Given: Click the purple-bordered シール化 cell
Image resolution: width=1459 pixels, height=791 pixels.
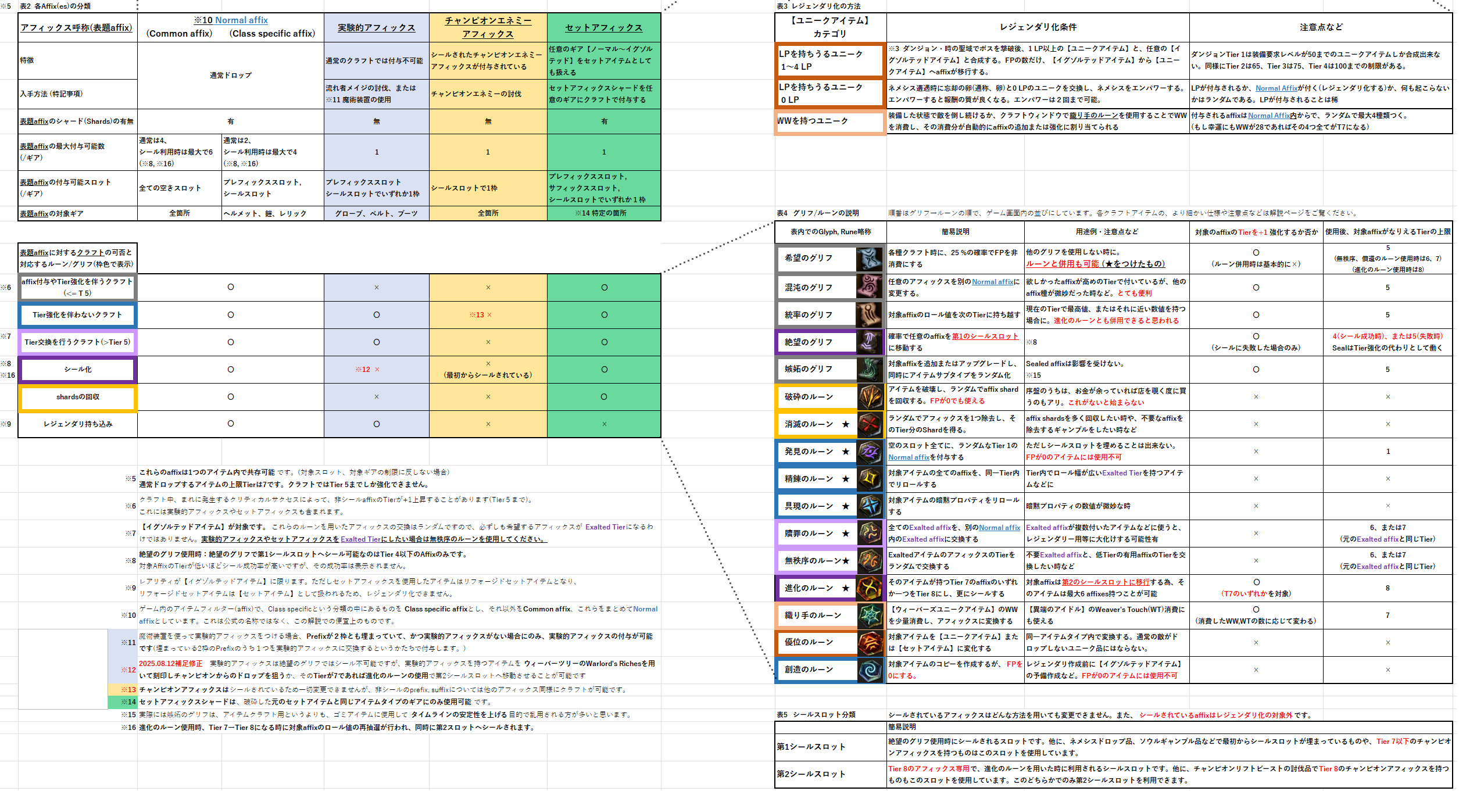Looking at the screenshot, I should [x=78, y=370].
